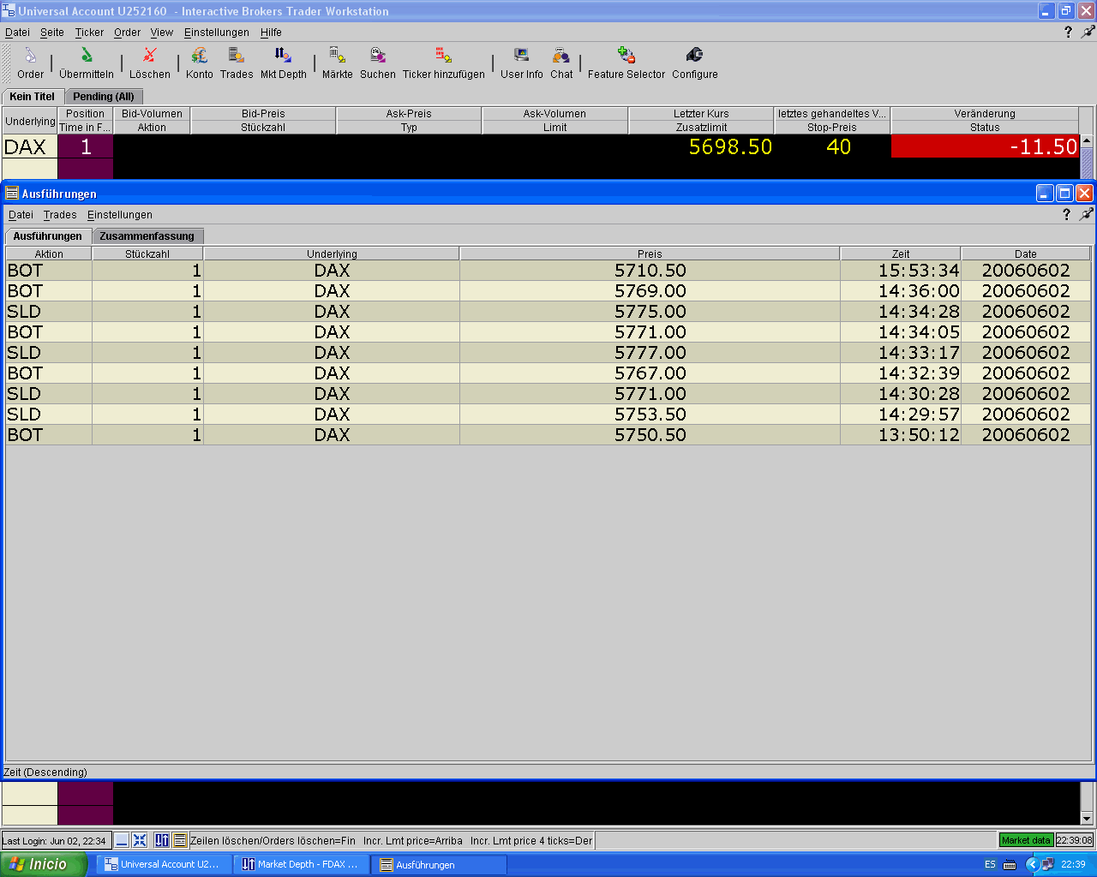Select the execution at time 14:36:00

[548, 291]
